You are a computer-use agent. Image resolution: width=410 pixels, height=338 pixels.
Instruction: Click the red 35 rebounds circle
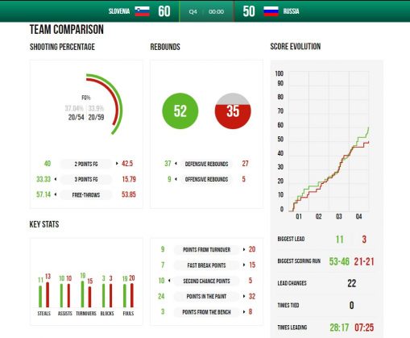pyautogui.click(x=233, y=111)
